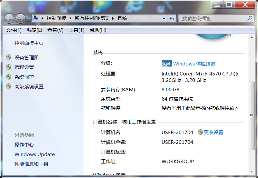Expand the arrow after 控制面板 breadcrumb
This screenshot has height=178, width=258.
(x=70, y=18)
